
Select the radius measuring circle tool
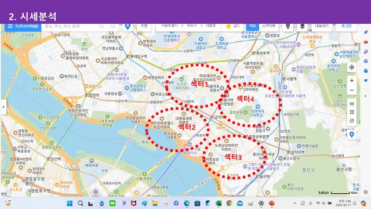pos(352,121)
